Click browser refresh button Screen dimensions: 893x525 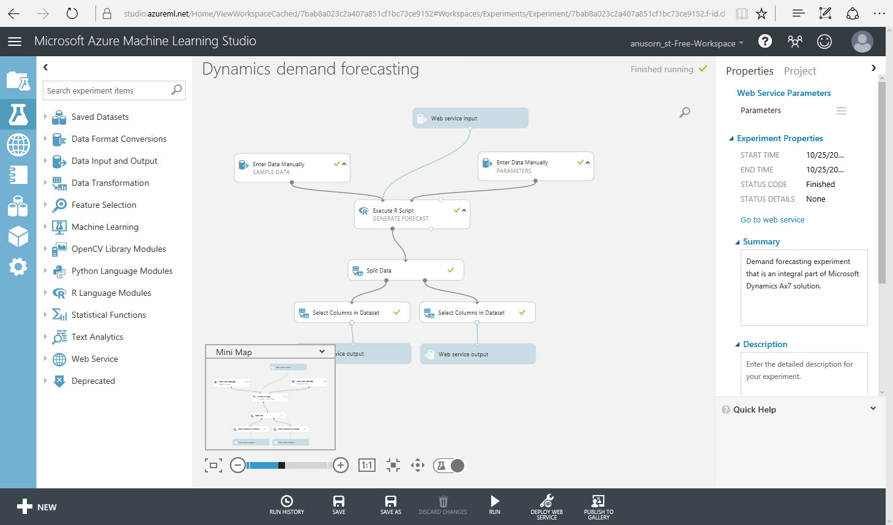[72, 13]
